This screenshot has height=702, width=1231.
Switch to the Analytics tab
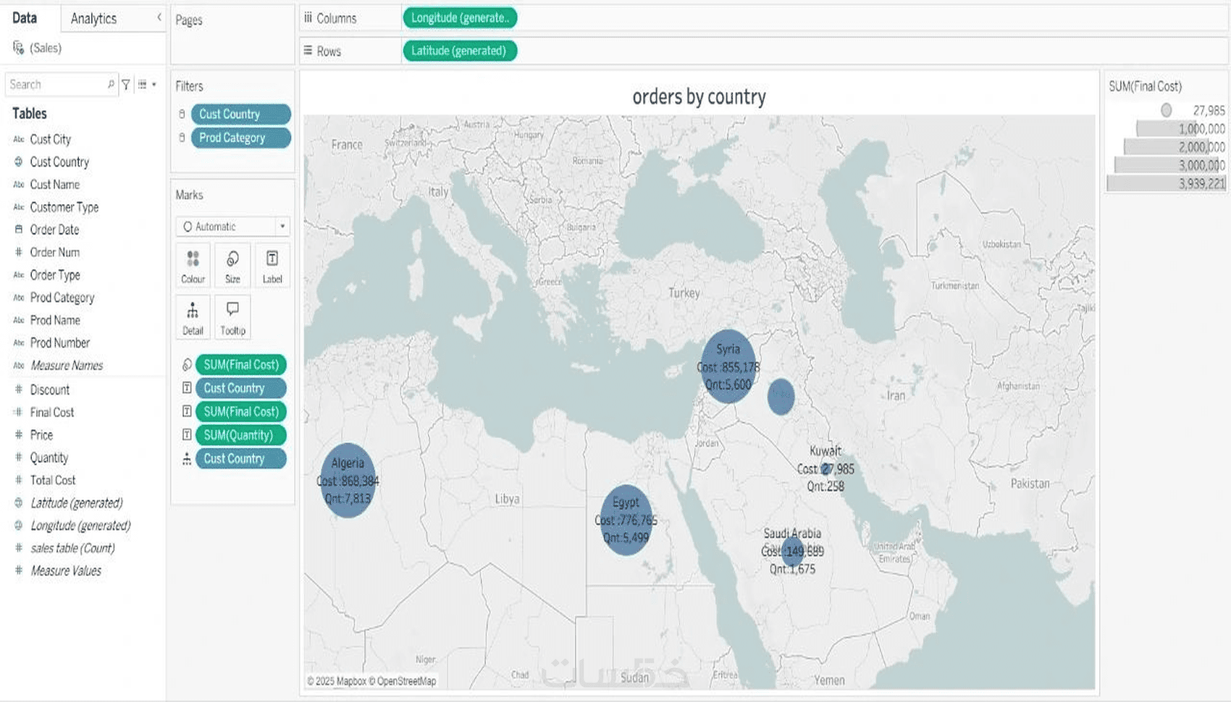(x=93, y=19)
